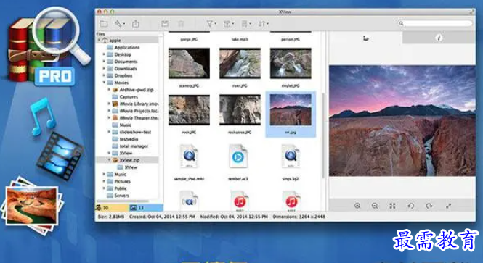Open the tools dropdown in toolbar
The height and width of the screenshot is (263, 483).
coord(119,24)
